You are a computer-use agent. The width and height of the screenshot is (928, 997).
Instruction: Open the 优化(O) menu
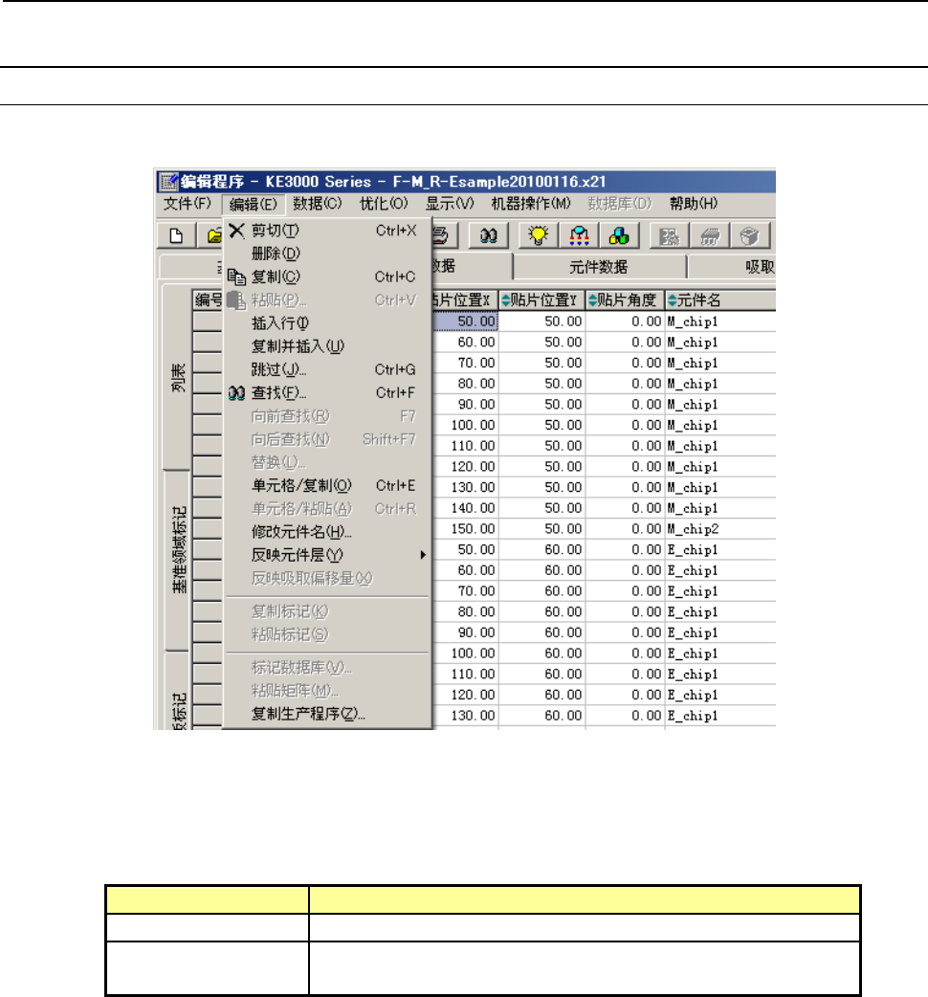pyautogui.click(x=384, y=204)
